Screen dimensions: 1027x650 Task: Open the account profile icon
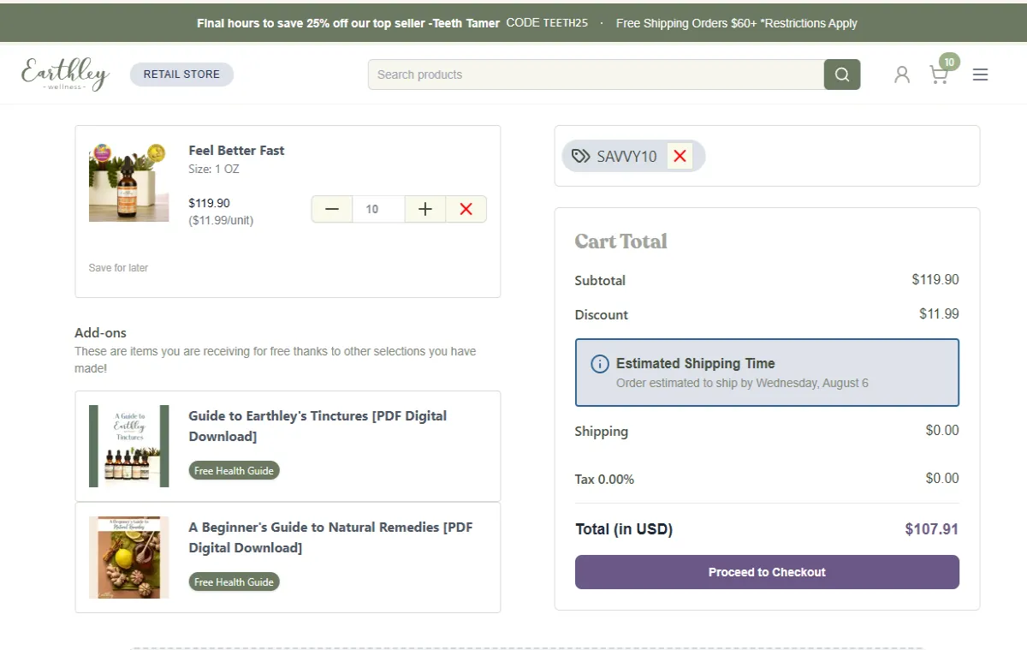pyautogui.click(x=901, y=75)
